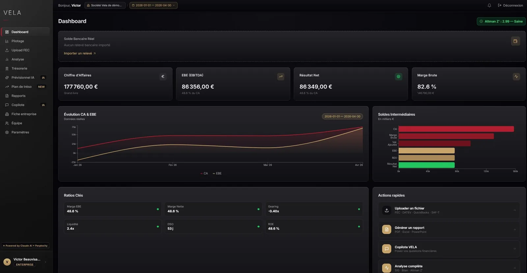Image resolution: width=527 pixels, height=273 pixels.
Task: Click the euro icon on Chiffre d'Affaires card
Action: coord(163,77)
